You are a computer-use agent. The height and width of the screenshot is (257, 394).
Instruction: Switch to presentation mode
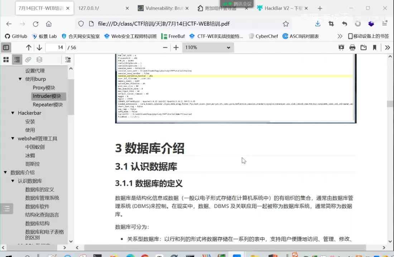[341, 47]
